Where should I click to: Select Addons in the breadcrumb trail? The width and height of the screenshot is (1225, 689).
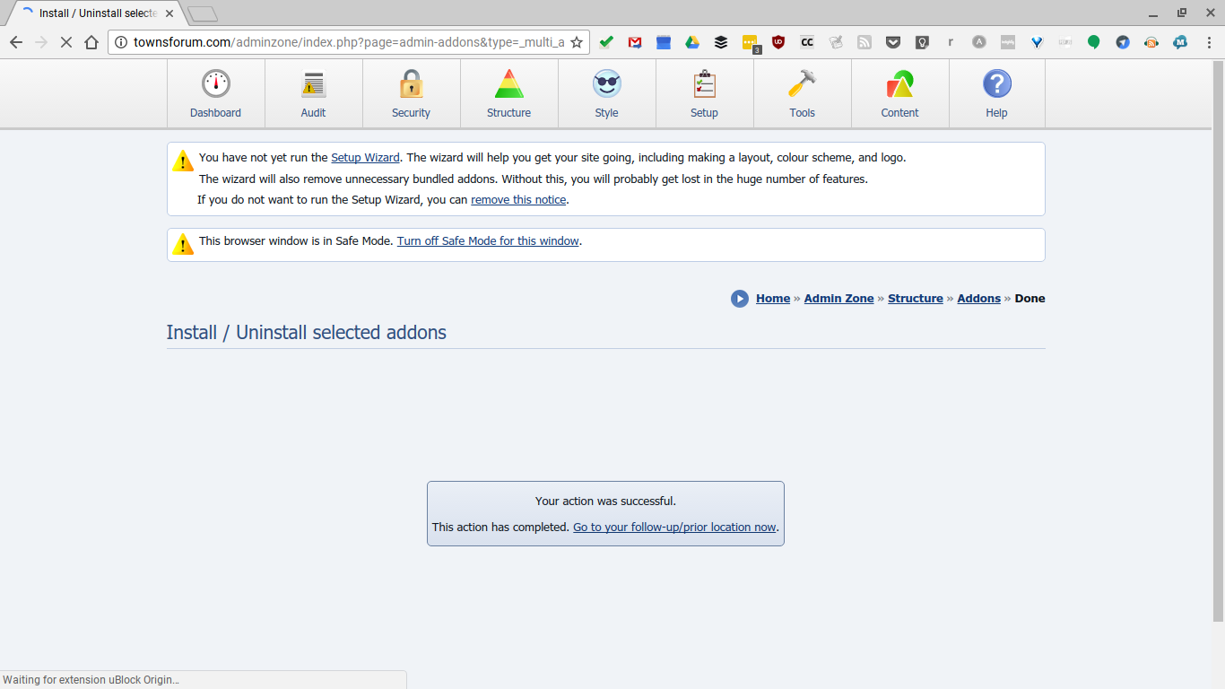(978, 299)
